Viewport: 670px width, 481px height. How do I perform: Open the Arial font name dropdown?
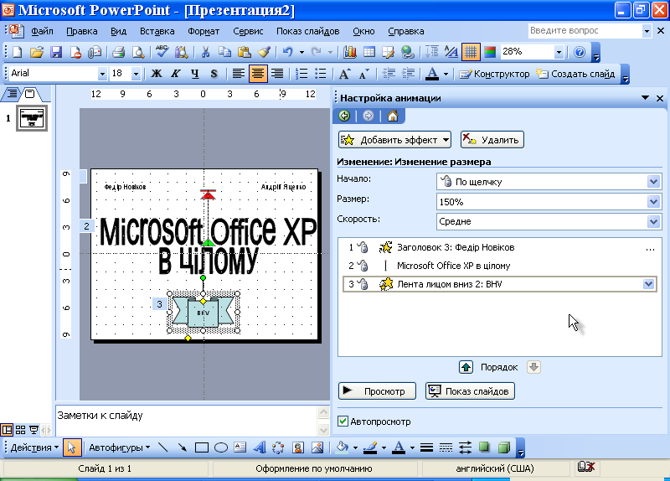tap(102, 74)
